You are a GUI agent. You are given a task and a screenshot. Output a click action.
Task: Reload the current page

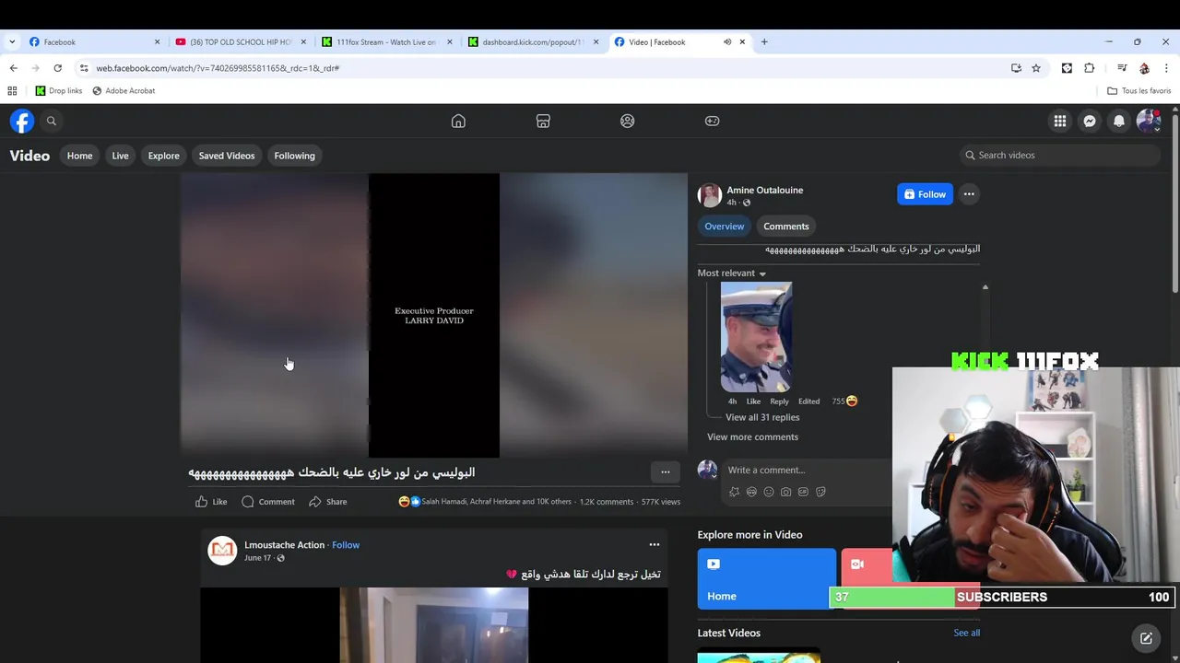57,68
